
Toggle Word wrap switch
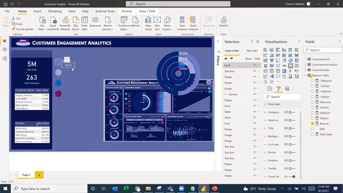click(x=292, y=120)
